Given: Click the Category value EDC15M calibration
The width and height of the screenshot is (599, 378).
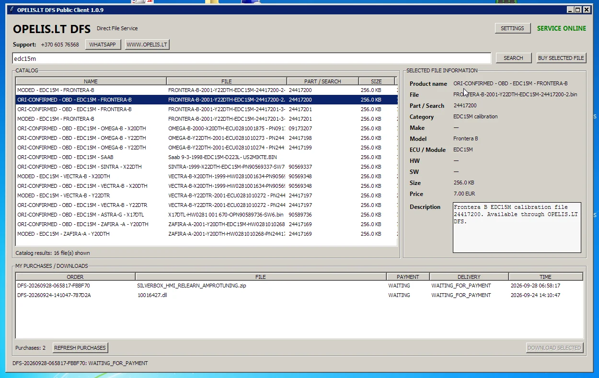Looking at the screenshot, I should point(475,116).
